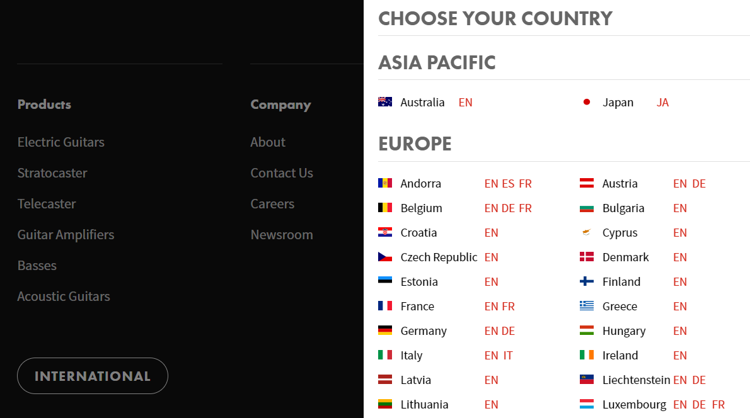Open the International region selector button
The width and height of the screenshot is (750, 418).
(92, 376)
